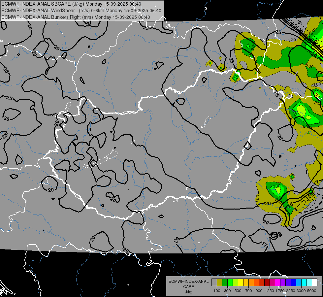Click the legend scale value 700

tap(249, 291)
